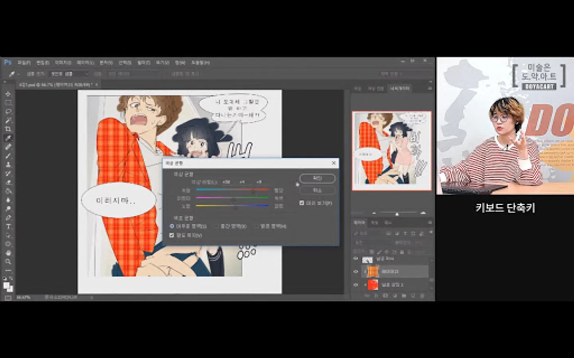Open the sample size dropdown in options bar
574x358 pixels.
coord(69,74)
